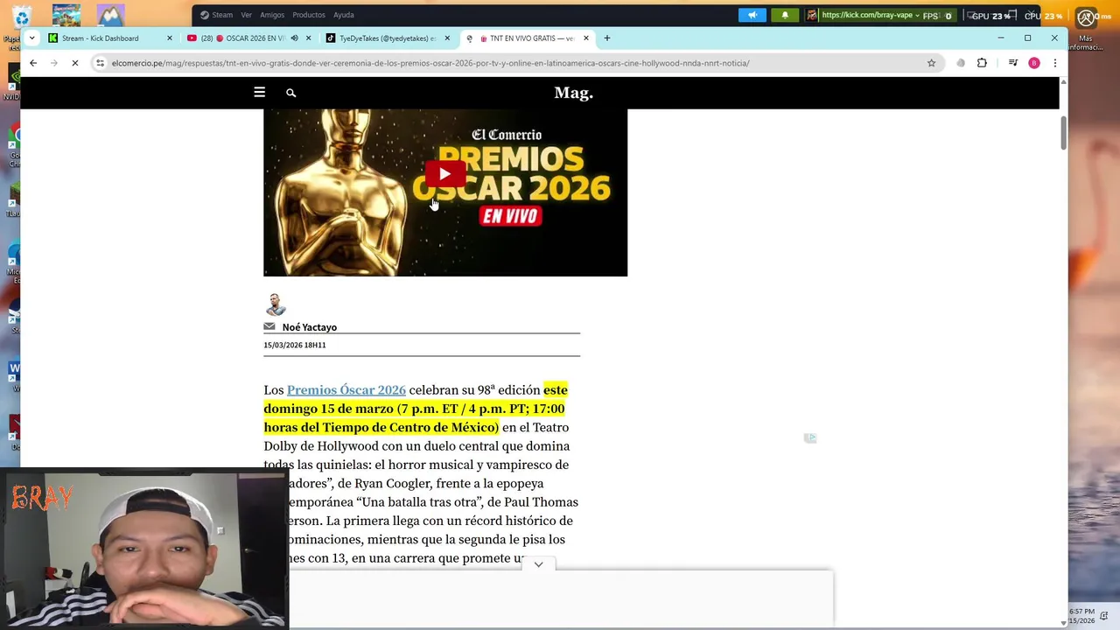
Task: Click the page vertical scrollbar thumb
Action: click(x=1063, y=132)
